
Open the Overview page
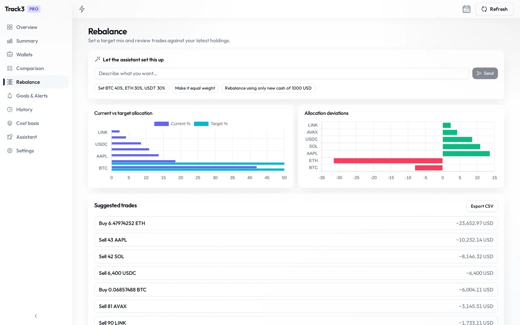click(x=36, y=27)
